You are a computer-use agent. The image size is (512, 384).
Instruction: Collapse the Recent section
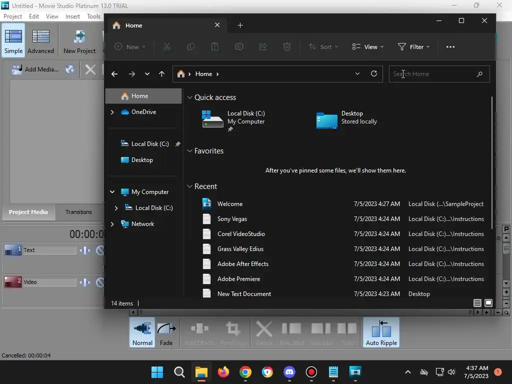(x=189, y=186)
